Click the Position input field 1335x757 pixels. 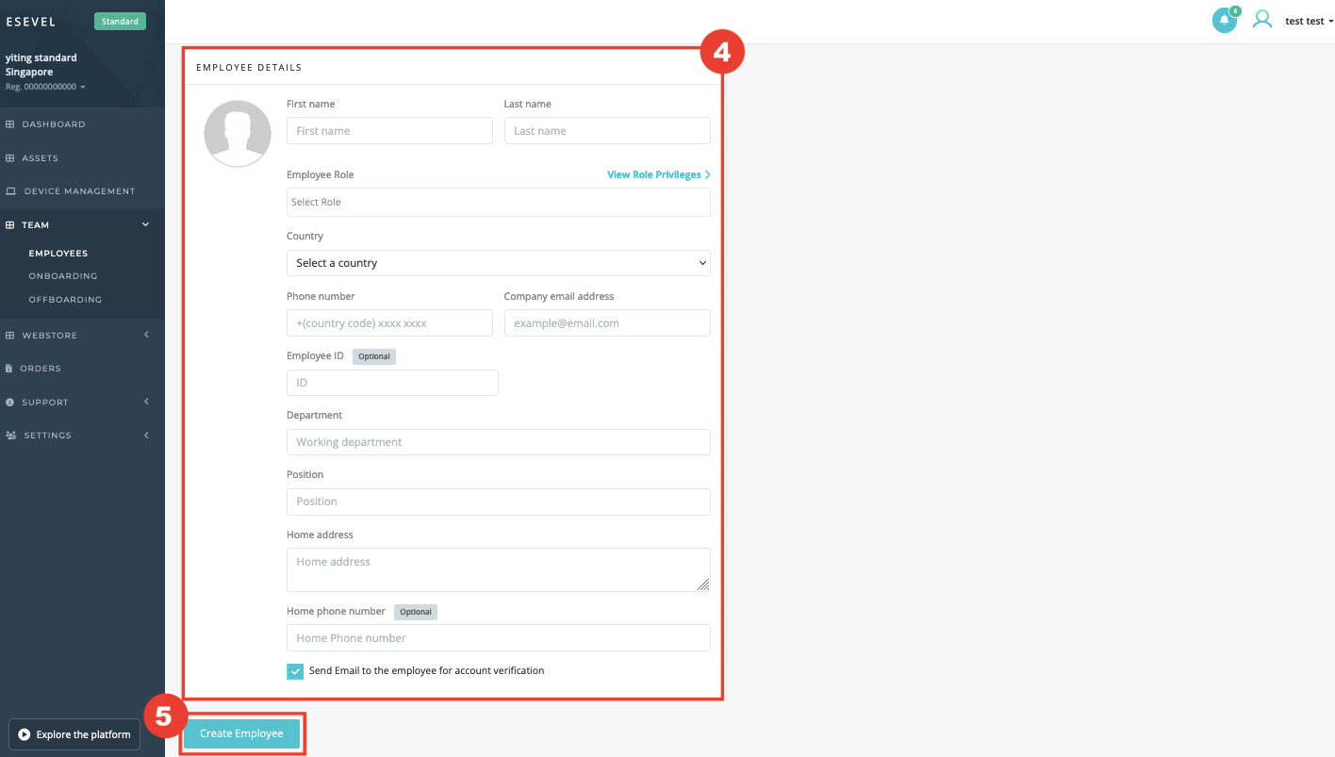tap(499, 502)
